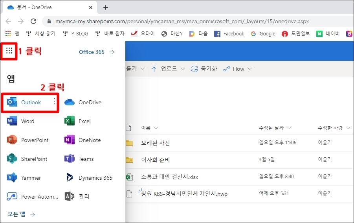Select the 문서 - OneDrive tab
The image size is (354, 223).
tap(50, 7)
